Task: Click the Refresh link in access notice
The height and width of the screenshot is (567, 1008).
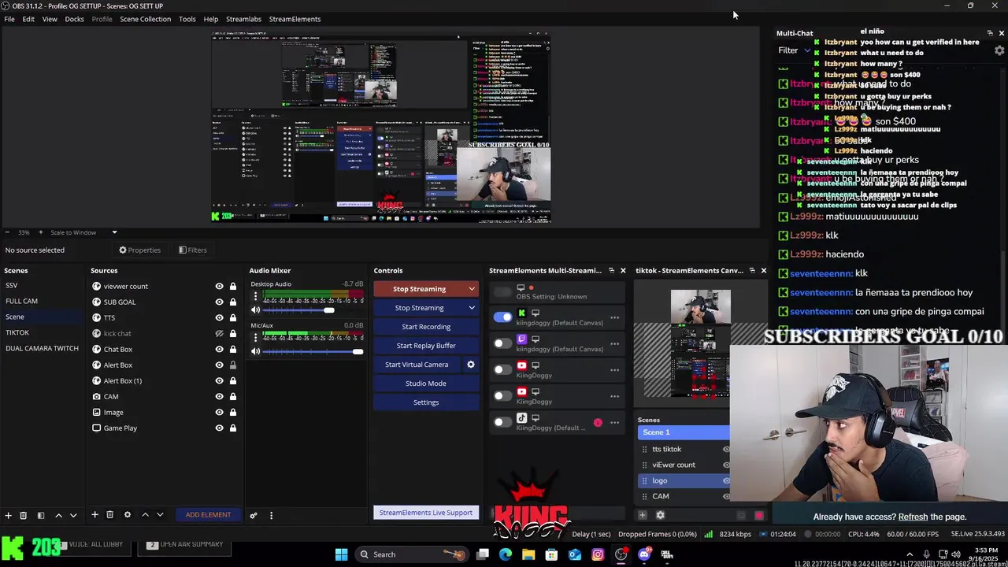Action: [913, 517]
